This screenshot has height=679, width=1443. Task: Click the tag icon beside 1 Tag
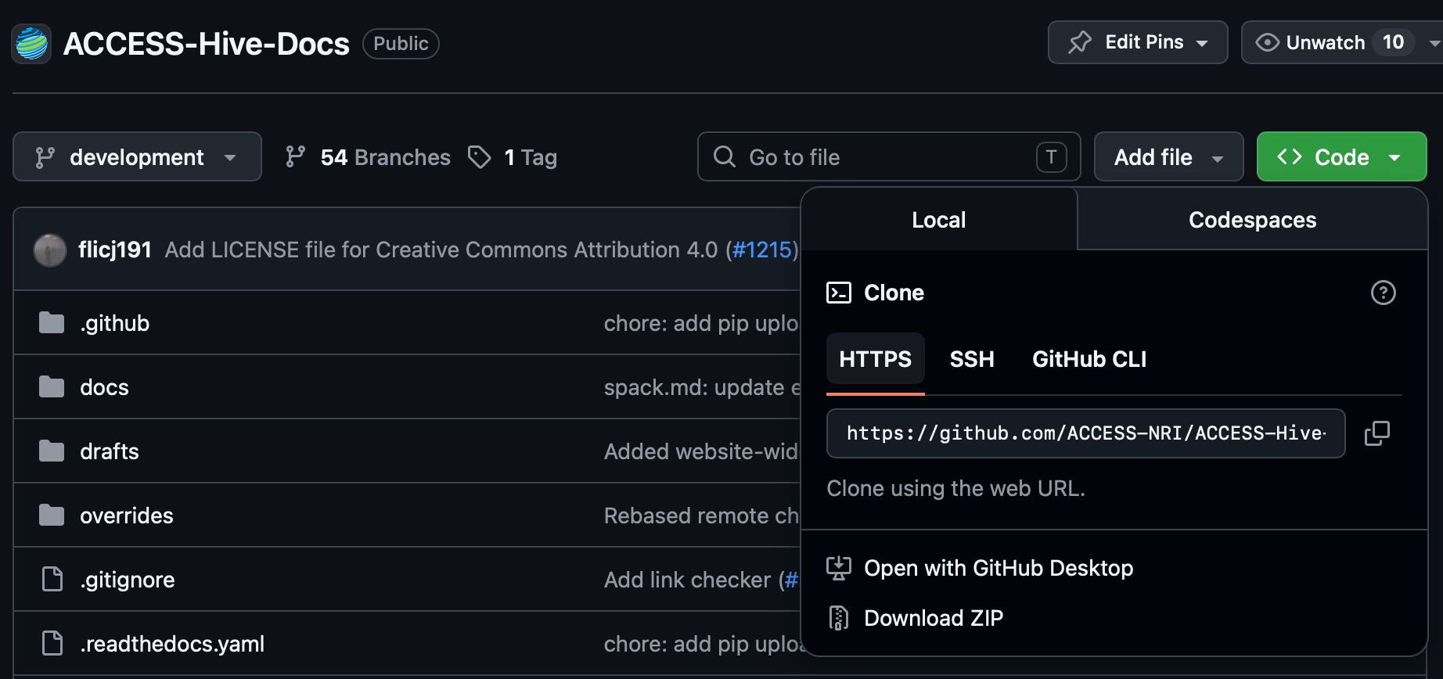479,157
